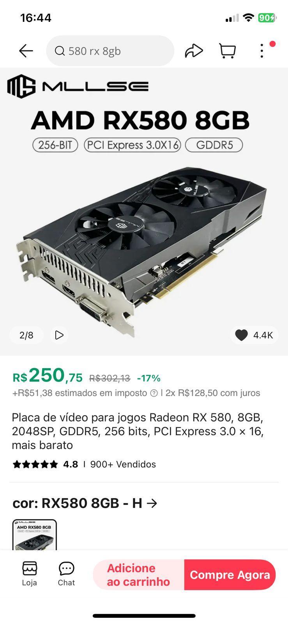Tap the 2x R$128,50 com juros installment text
Viewport: 288px width, 624px height.
tap(213, 393)
